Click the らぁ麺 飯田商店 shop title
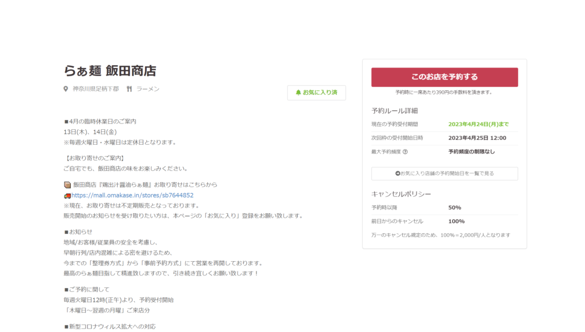Viewport: 585px width, 332px height. tap(110, 71)
